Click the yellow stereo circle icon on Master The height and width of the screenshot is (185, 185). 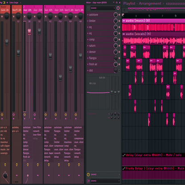(2, 115)
